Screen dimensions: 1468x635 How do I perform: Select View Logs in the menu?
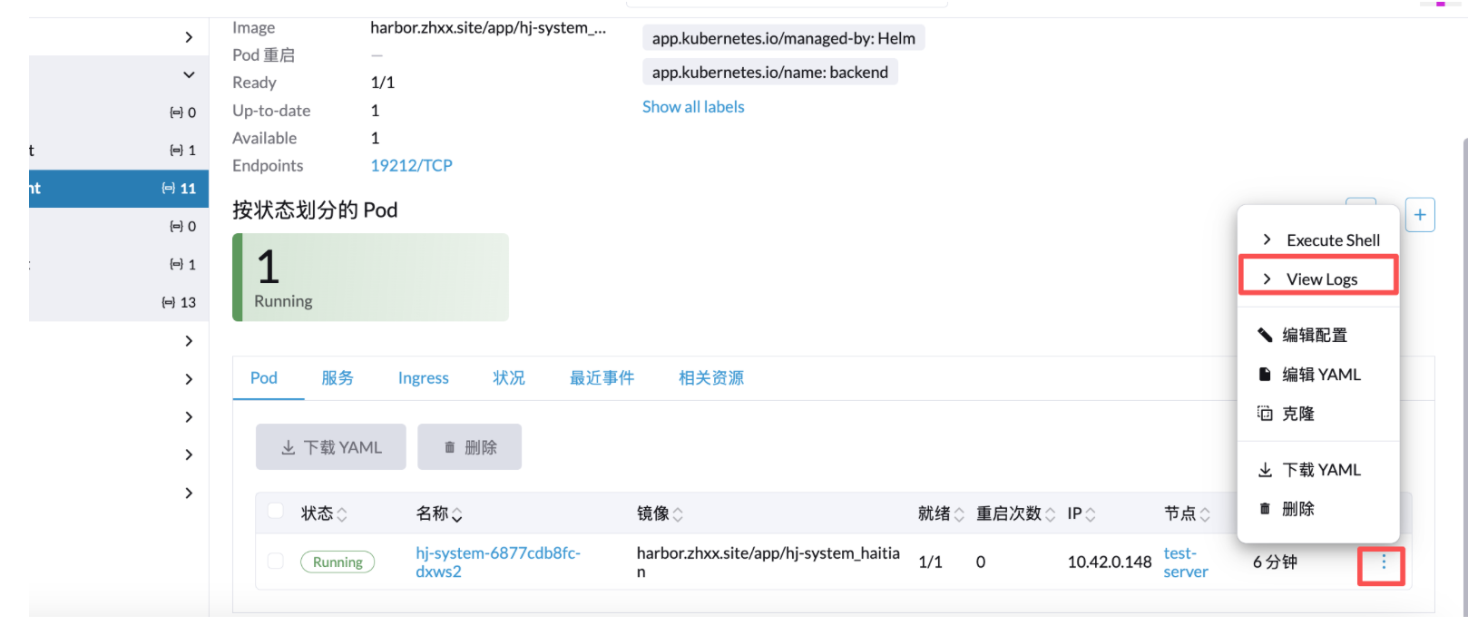(x=1321, y=279)
